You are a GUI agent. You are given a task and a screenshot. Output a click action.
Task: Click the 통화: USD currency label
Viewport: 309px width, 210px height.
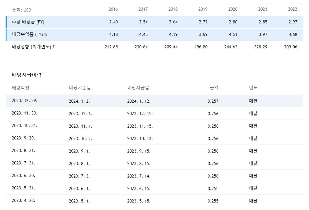pos(21,10)
